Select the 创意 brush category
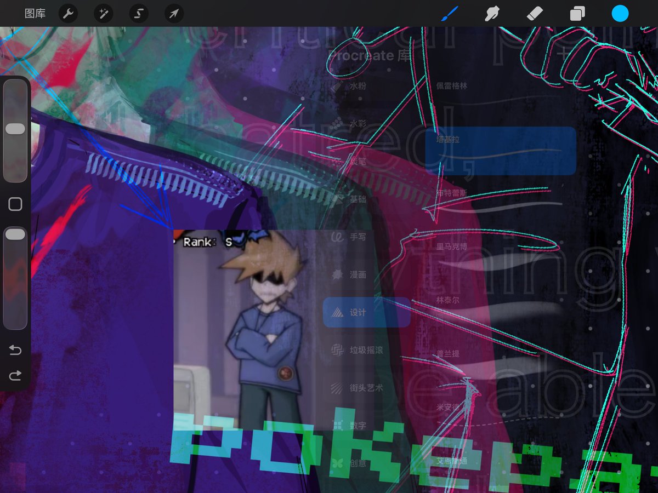Viewport: 658px width, 493px height. 366,463
